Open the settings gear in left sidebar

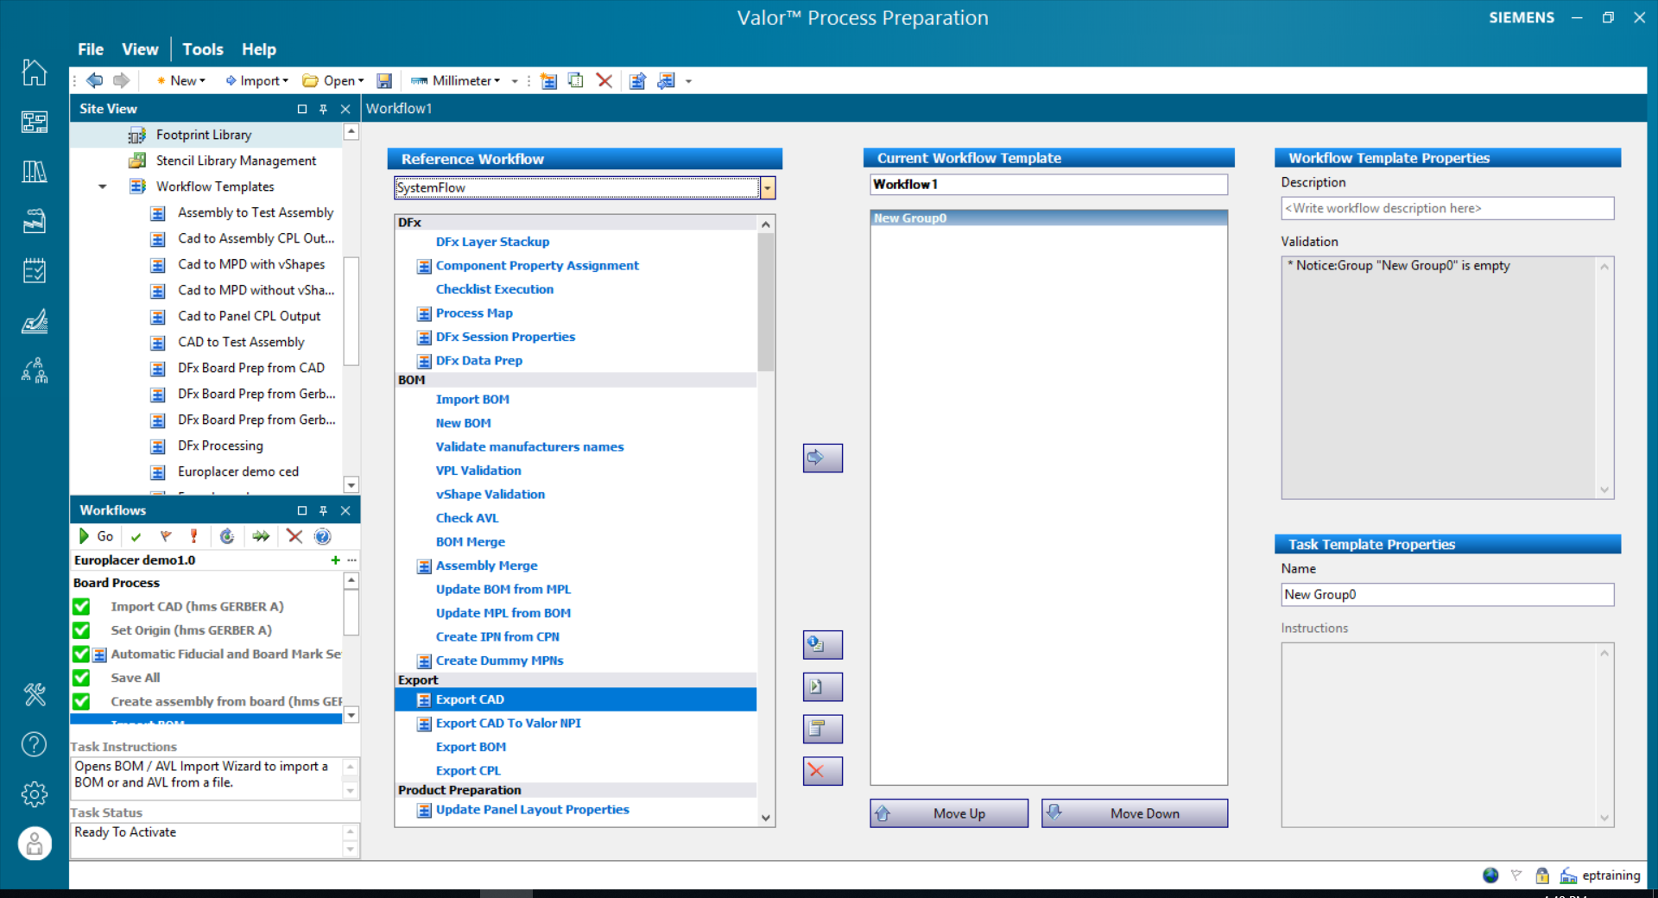point(34,794)
